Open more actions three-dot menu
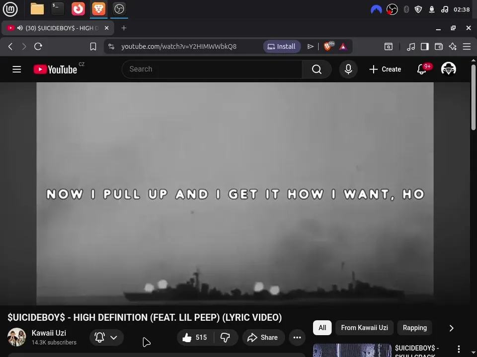477x357 pixels. point(297,337)
